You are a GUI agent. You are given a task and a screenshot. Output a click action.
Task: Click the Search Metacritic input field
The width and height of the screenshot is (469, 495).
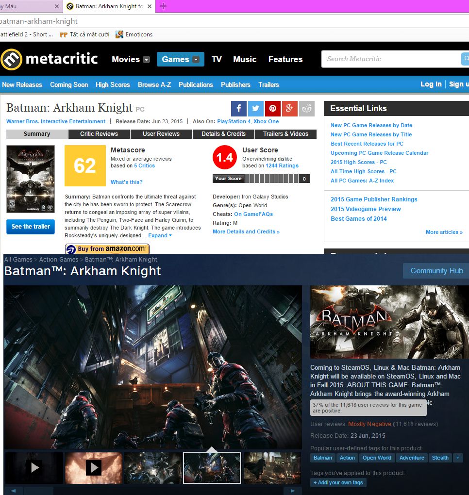pyautogui.click(x=391, y=59)
